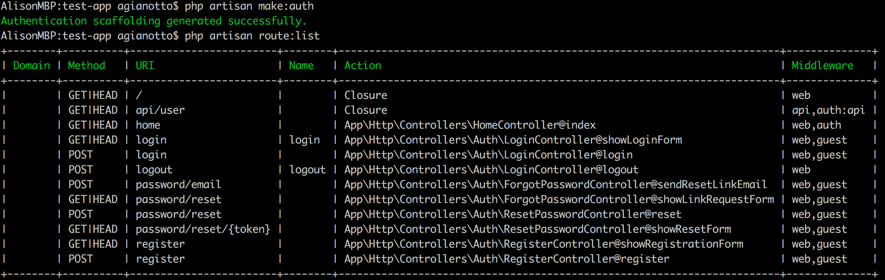Click the api,auth:api middleware cell
Screen dimensions: 885x280
(x=828, y=110)
